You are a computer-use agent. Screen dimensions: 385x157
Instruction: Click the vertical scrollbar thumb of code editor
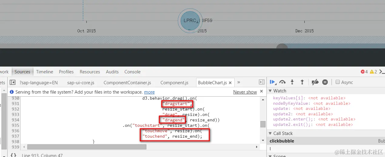(263, 124)
